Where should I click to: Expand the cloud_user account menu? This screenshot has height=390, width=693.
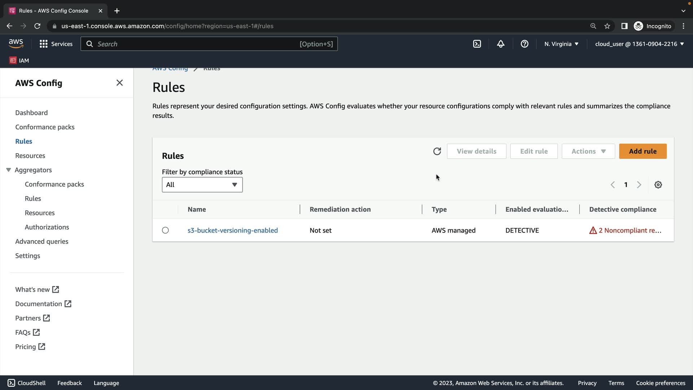click(x=639, y=44)
